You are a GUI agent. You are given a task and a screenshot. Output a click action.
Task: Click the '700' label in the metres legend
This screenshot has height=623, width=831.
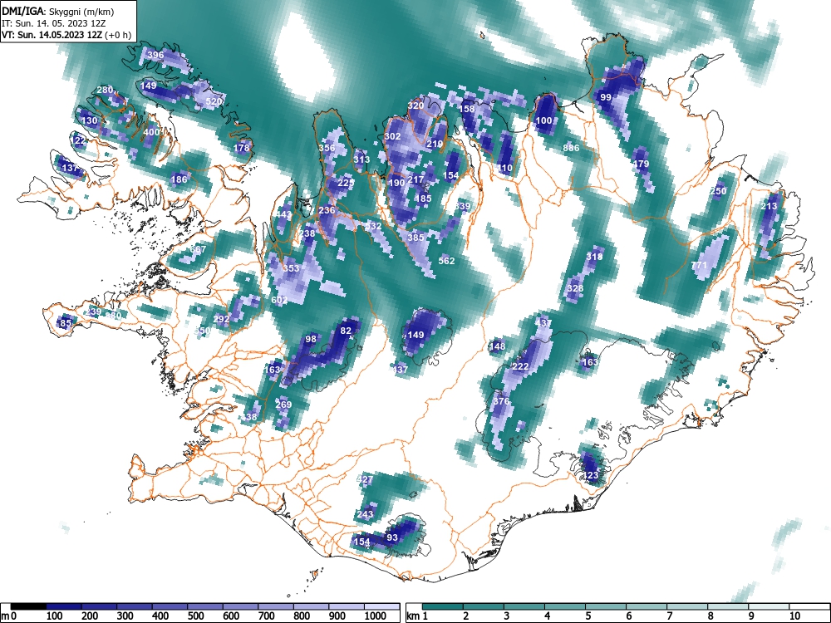point(267,616)
